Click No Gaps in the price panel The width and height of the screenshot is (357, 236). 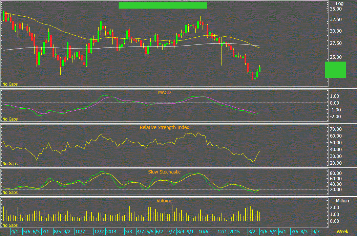10,84
